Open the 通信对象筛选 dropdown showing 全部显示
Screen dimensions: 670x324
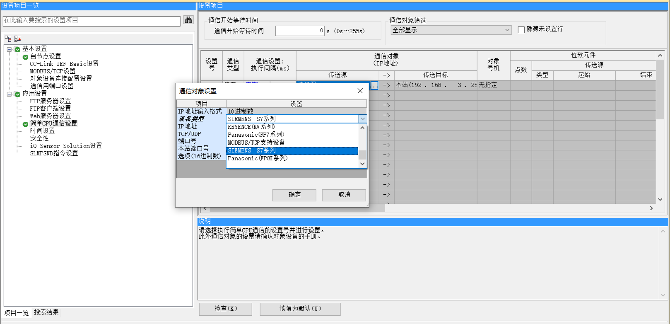(x=451, y=30)
